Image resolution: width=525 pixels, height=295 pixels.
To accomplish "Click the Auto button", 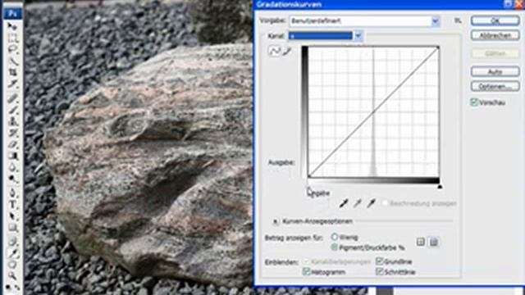I will pos(495,71).
